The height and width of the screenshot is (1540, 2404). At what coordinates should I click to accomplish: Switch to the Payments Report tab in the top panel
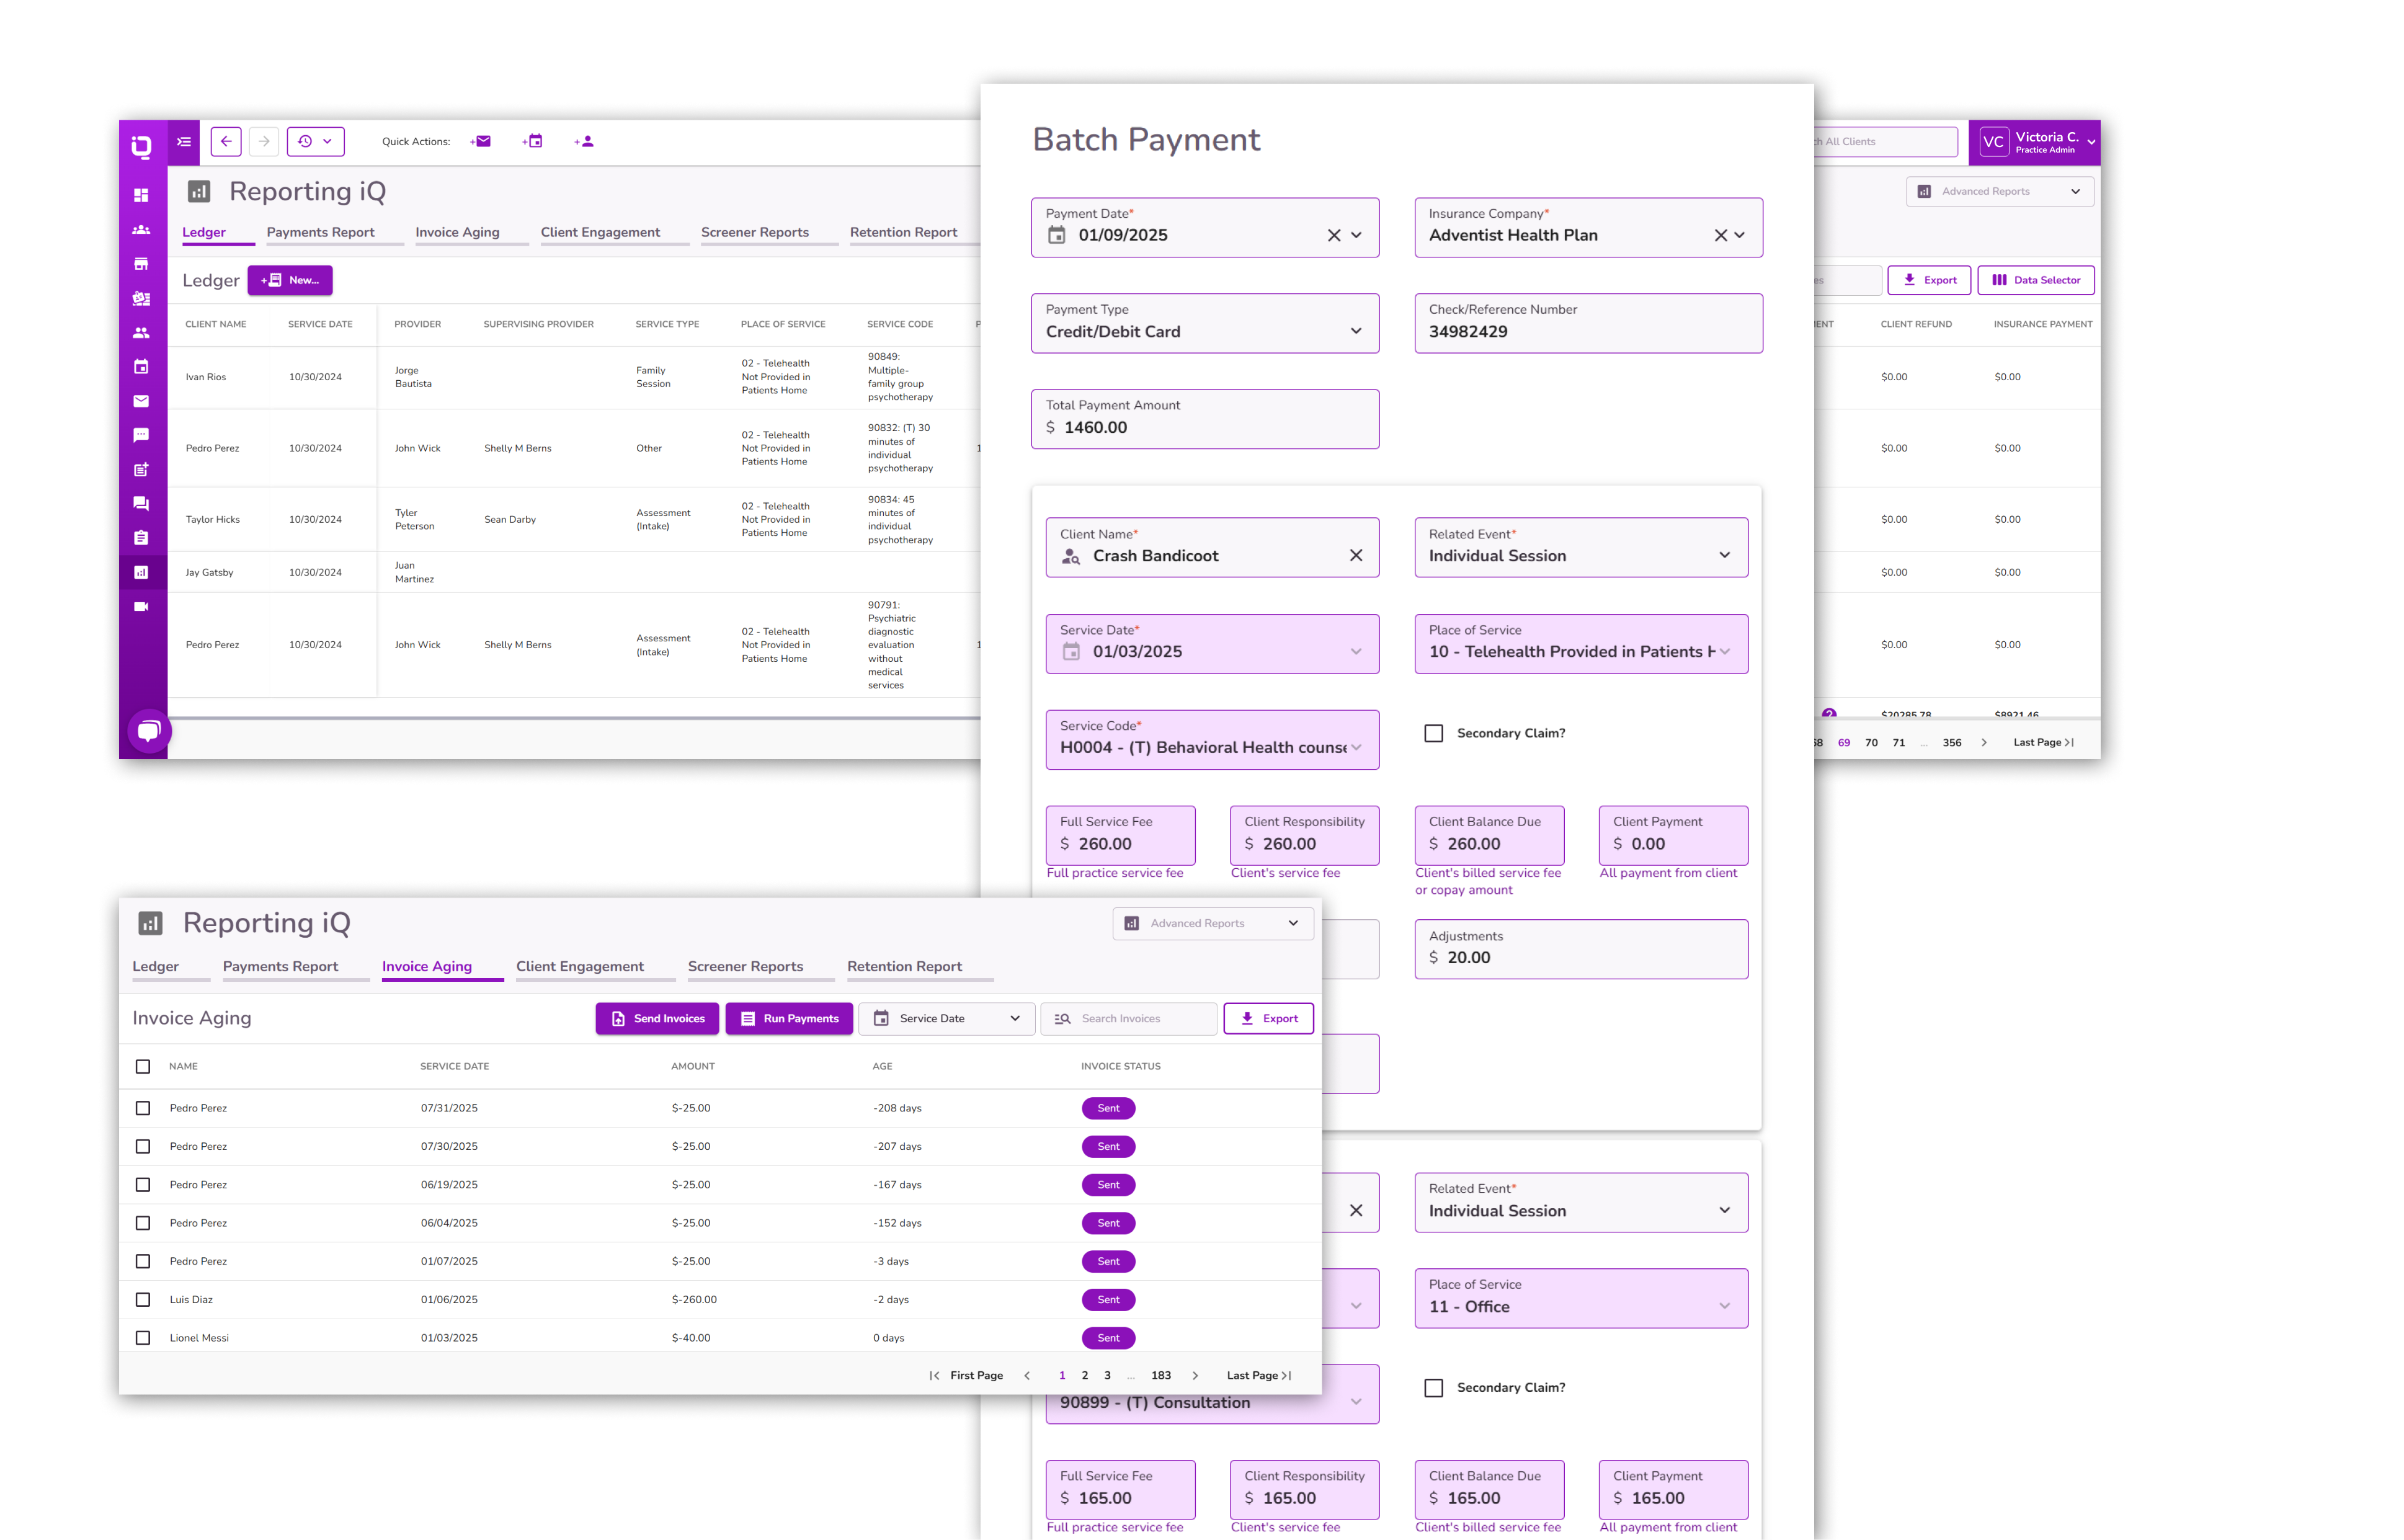pyautogui.click(x=320, y=232)
